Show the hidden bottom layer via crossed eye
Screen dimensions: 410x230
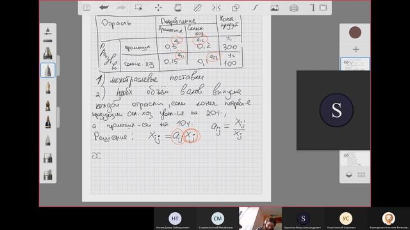pos(346,155)
